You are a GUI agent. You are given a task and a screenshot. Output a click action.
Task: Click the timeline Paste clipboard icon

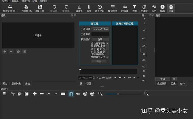tap(27, 94)
